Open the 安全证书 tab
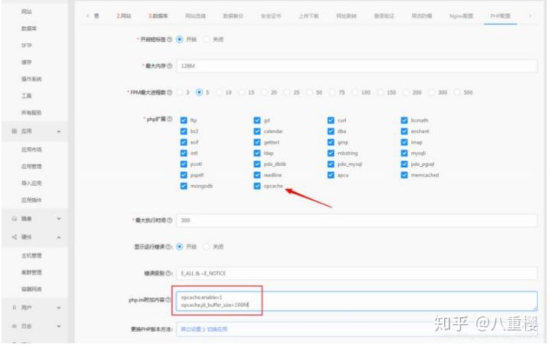This screenshot has height=346, width=551. [271, 16]
